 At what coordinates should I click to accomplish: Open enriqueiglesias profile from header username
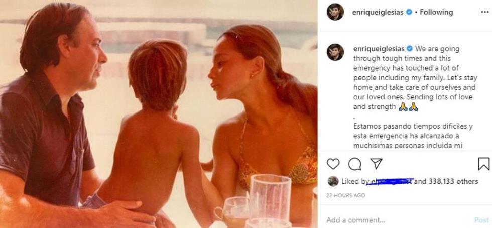(379, 12)
